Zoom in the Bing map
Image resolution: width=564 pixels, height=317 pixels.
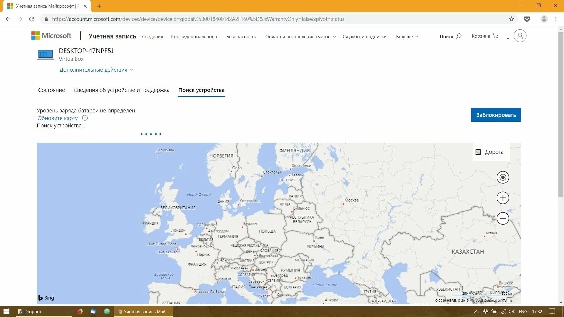click(x=503, y=198)
